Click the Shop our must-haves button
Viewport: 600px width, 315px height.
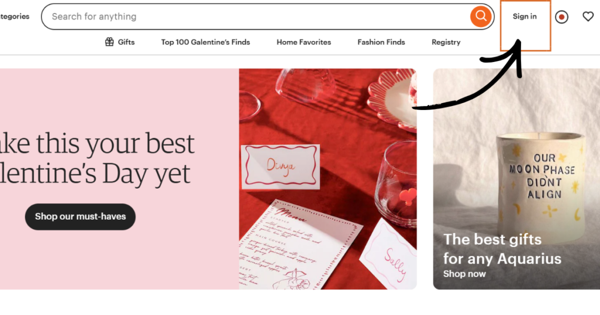point(80,217)
